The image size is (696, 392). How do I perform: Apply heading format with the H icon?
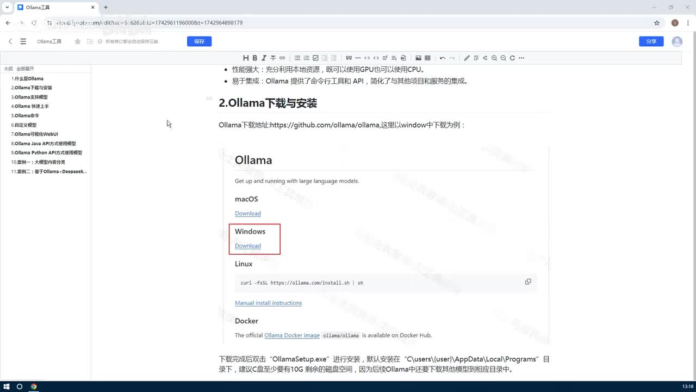tap(246, 58)
